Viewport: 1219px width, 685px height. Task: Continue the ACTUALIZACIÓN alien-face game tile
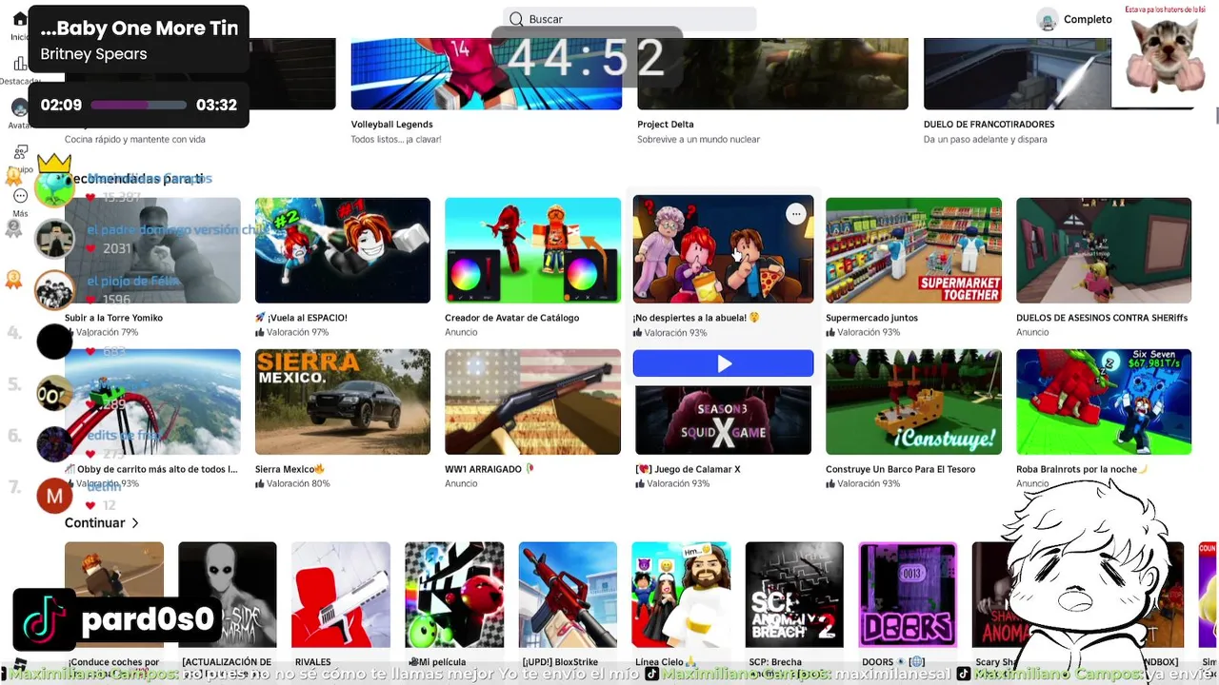click(x=228, y=595)
